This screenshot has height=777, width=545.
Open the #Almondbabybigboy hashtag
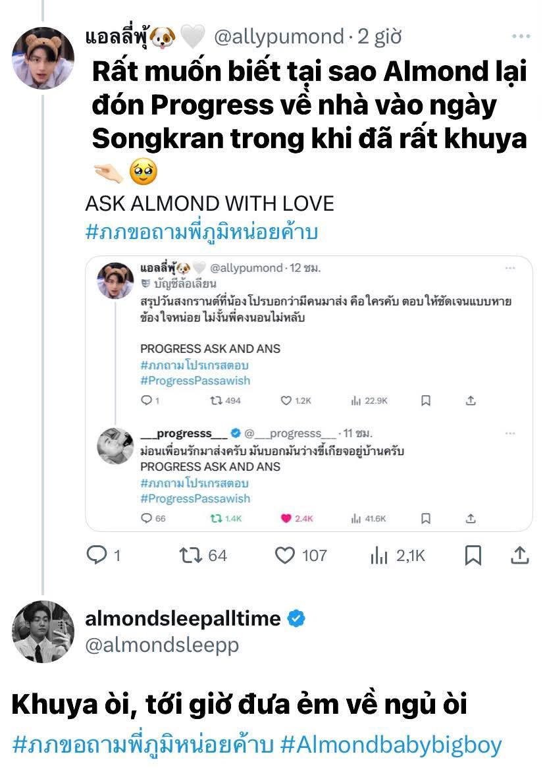391,745
